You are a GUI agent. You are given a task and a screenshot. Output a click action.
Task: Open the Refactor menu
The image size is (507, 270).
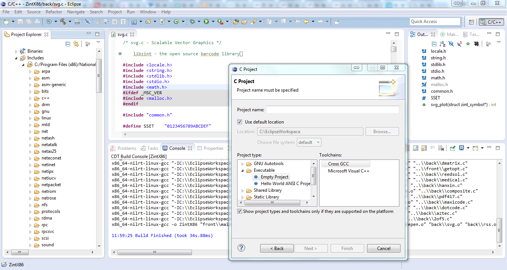(x=54, y=12)
